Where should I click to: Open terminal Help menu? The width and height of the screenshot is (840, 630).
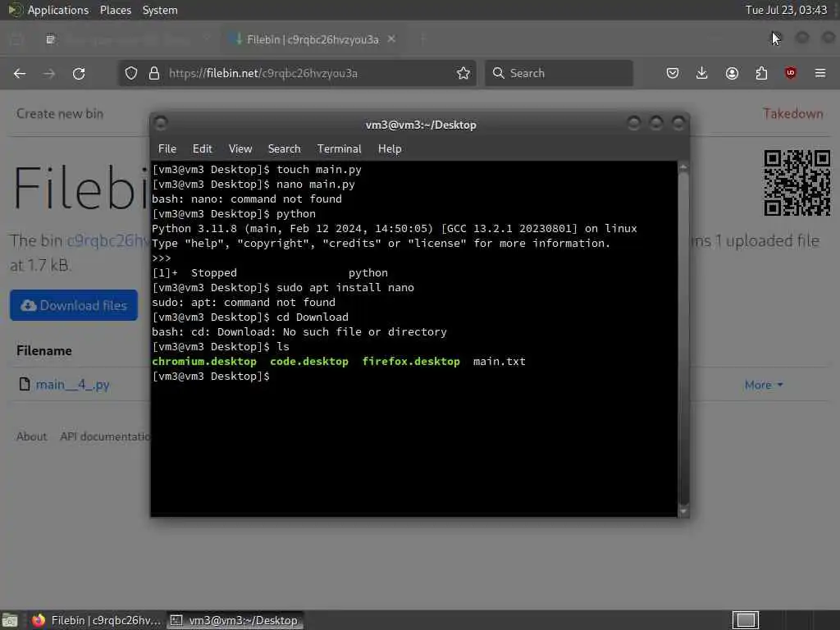tap(390, 149)
